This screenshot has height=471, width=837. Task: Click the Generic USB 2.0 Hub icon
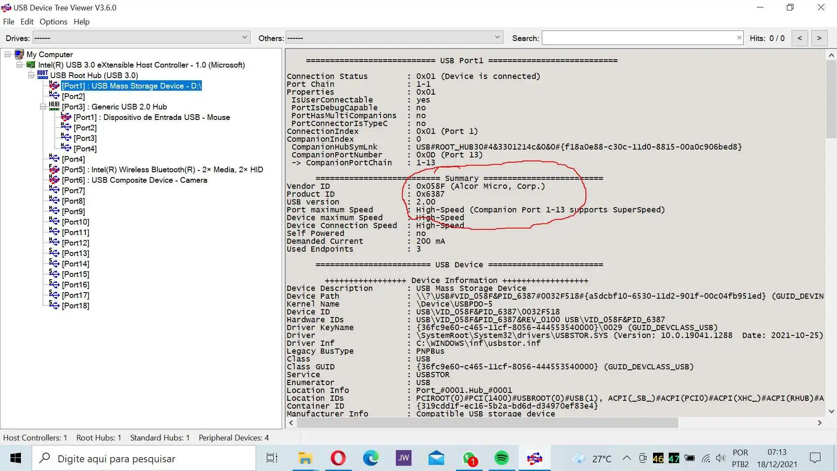[54, 106]
